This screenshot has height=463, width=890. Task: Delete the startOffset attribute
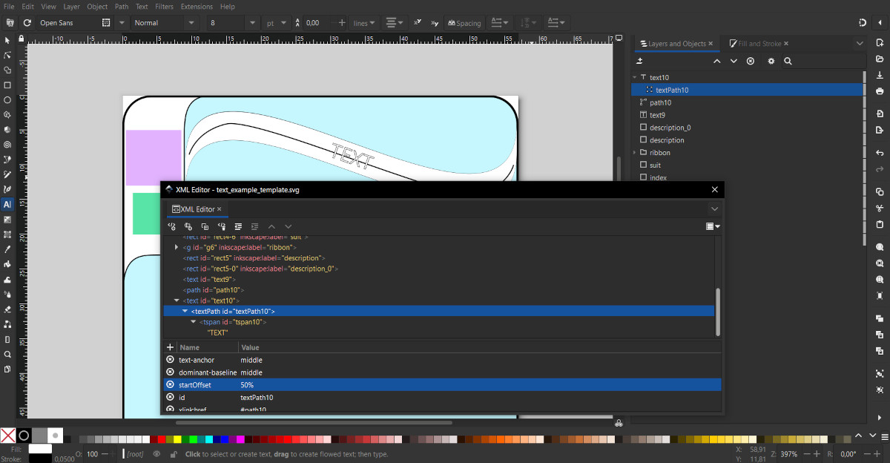click(x=170, y=385)
